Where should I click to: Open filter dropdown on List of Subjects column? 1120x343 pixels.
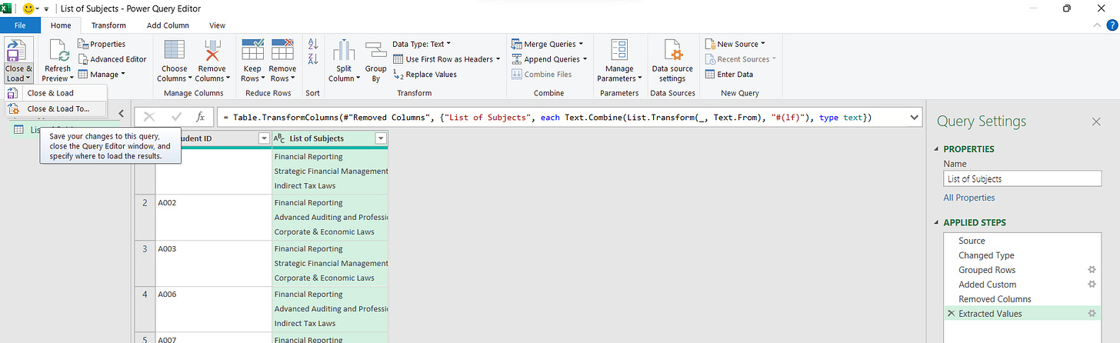380,138
